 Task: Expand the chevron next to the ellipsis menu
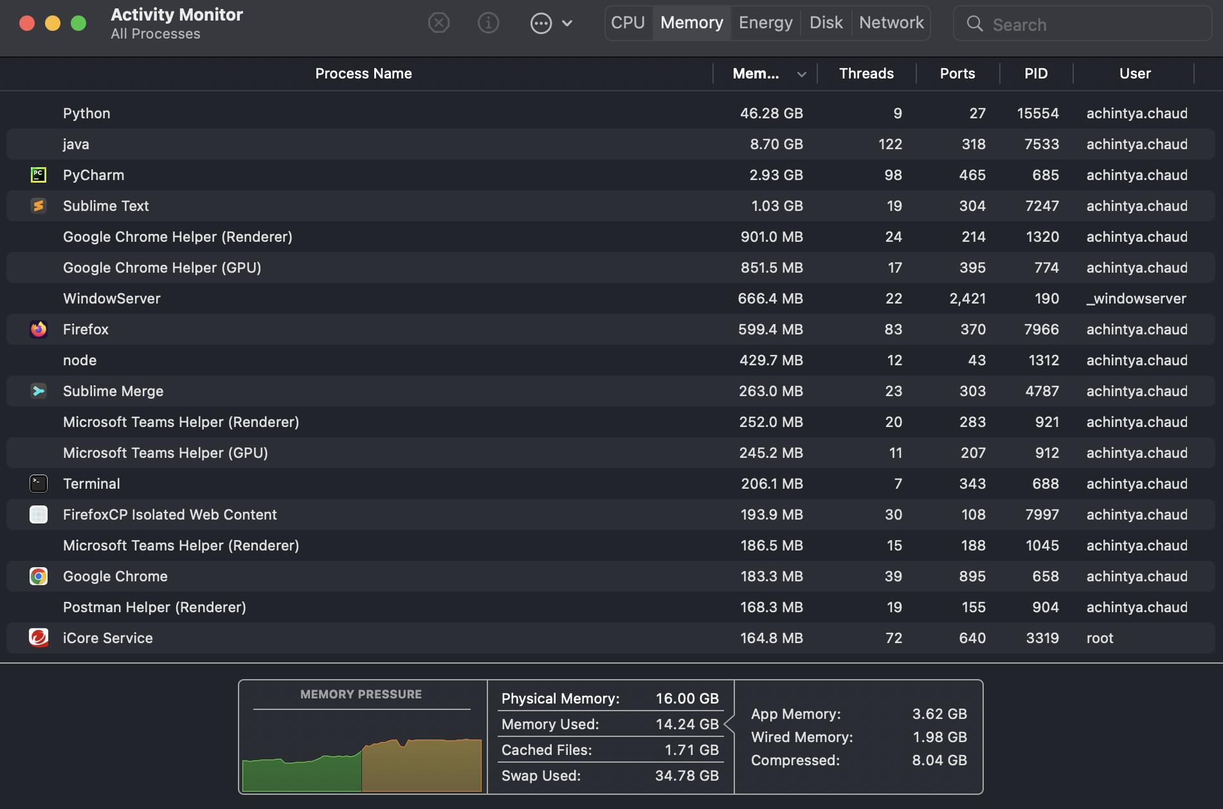(x=567, y=23)
